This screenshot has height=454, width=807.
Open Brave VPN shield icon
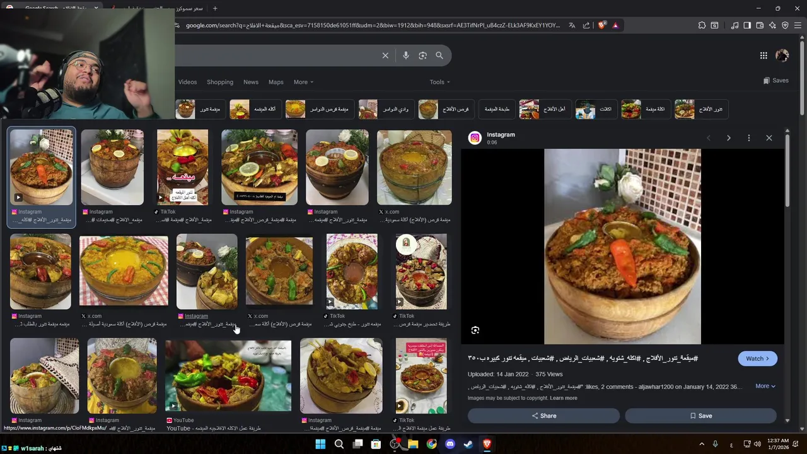(785, 25)
